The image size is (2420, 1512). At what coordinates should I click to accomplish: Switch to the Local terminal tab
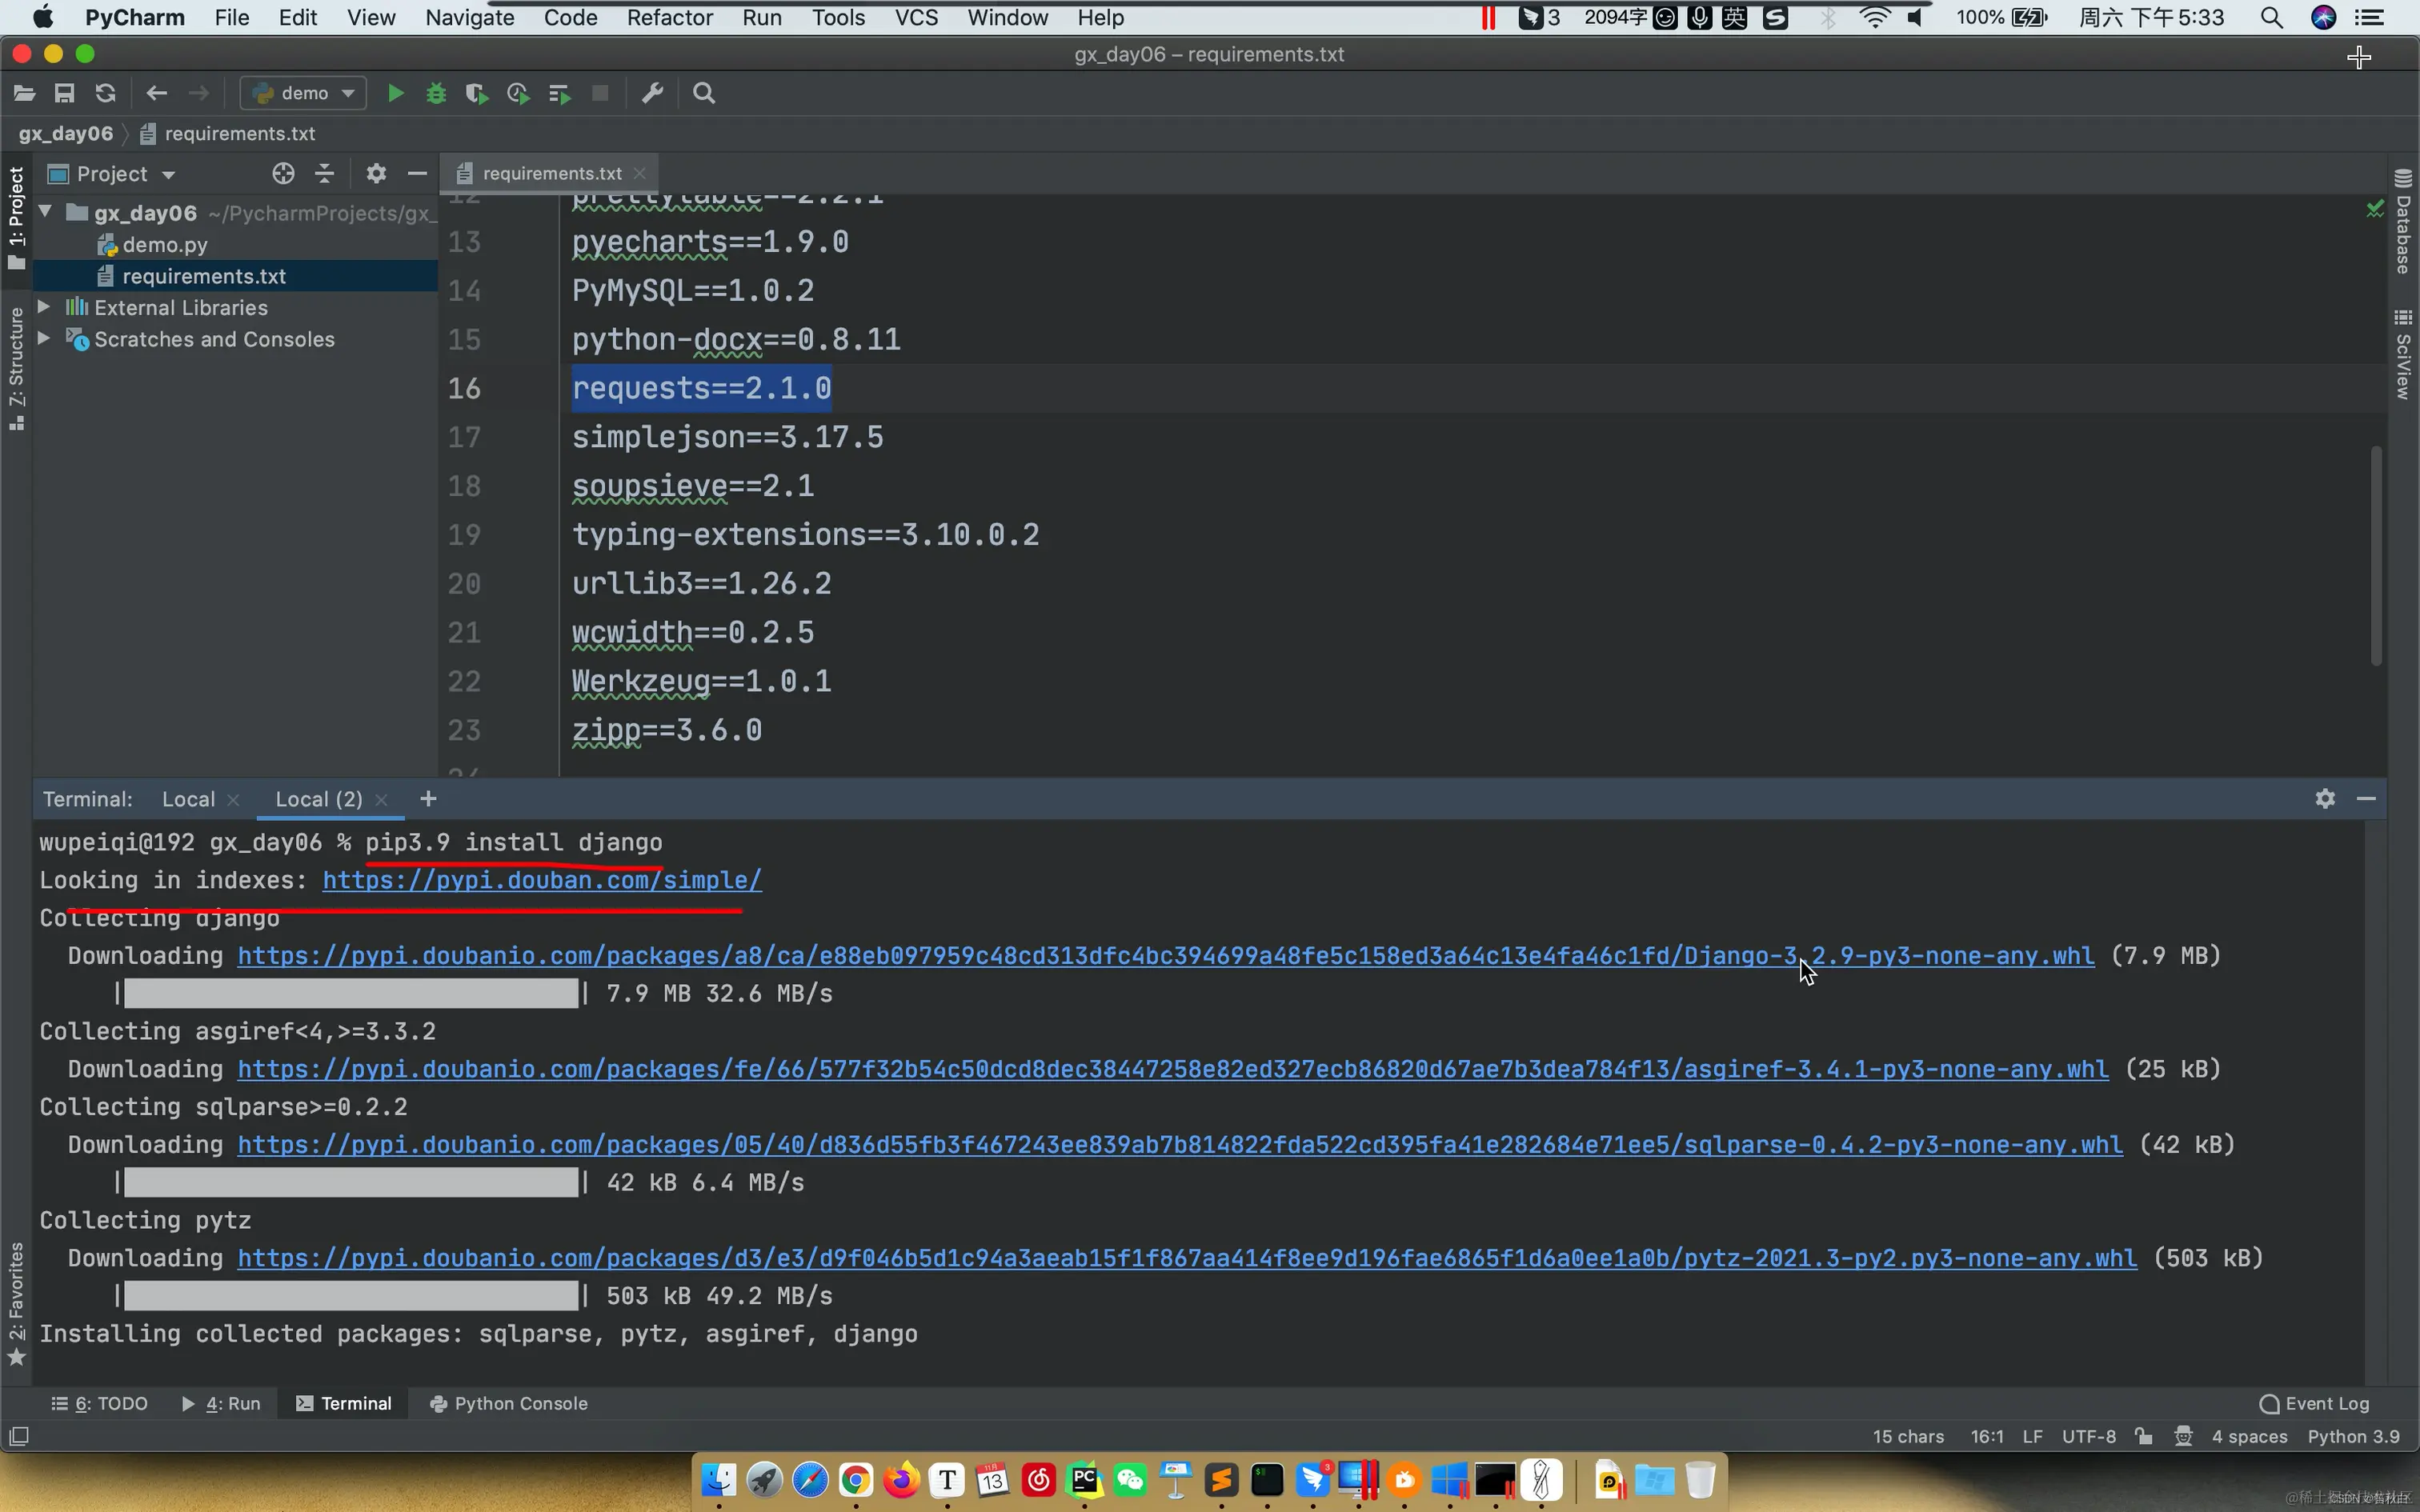(x=188, y=798)
